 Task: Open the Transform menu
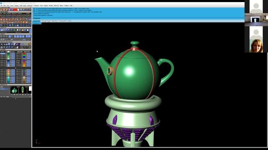click(x=36, y=5)
